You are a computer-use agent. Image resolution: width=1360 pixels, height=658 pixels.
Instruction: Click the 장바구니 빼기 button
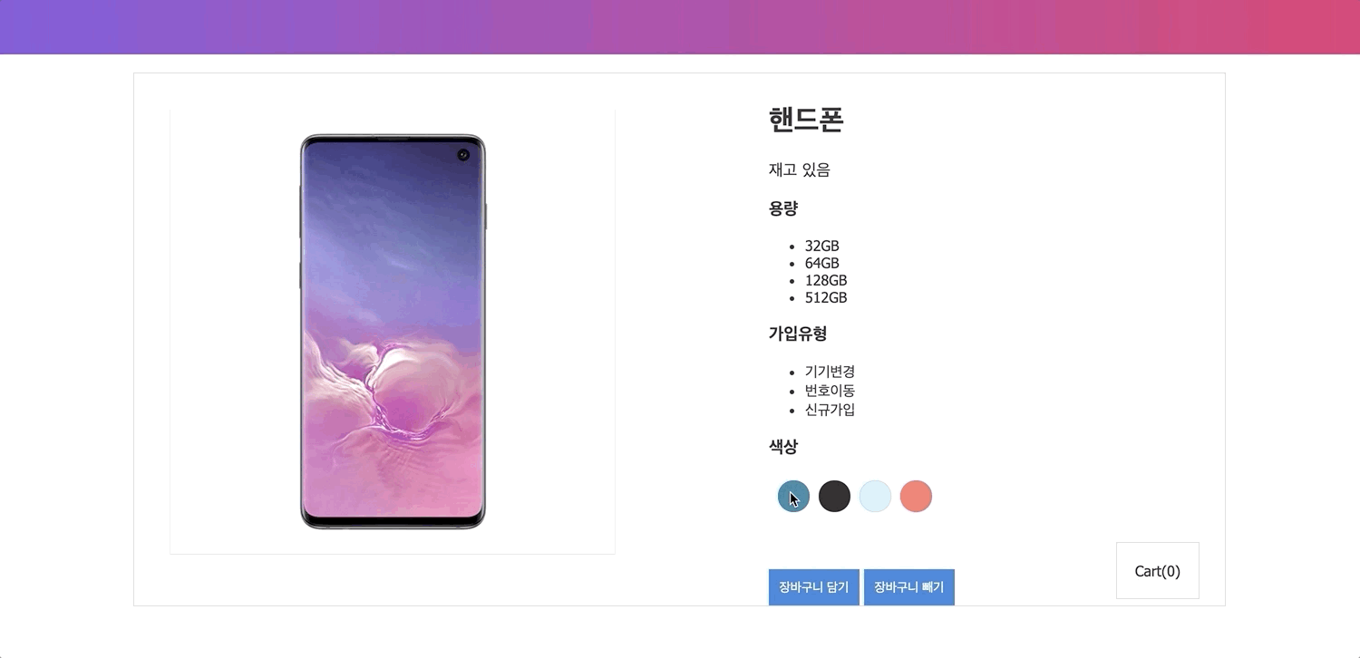[909, 587]
